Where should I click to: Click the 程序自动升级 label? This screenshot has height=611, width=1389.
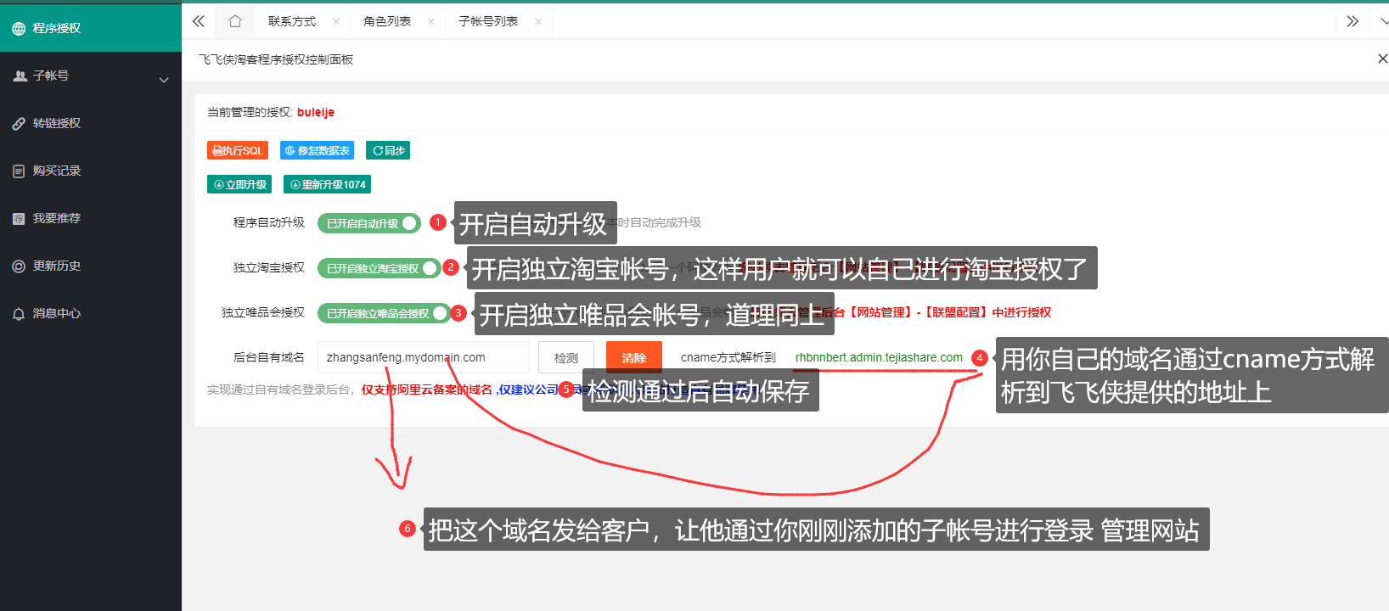point(269,222)
